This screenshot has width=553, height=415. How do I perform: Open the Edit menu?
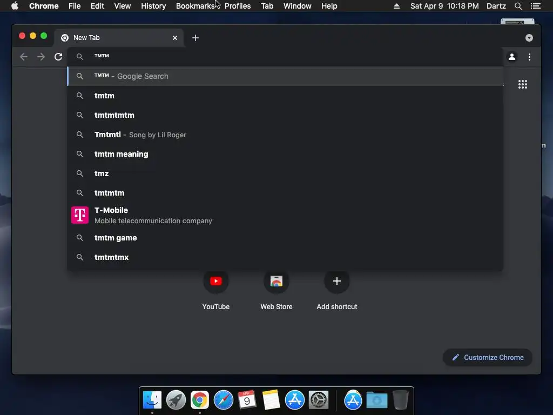point(97,6)
